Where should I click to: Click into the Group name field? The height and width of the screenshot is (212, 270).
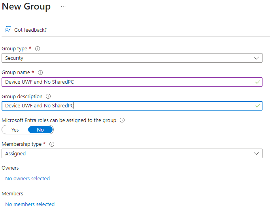point(132,82)
